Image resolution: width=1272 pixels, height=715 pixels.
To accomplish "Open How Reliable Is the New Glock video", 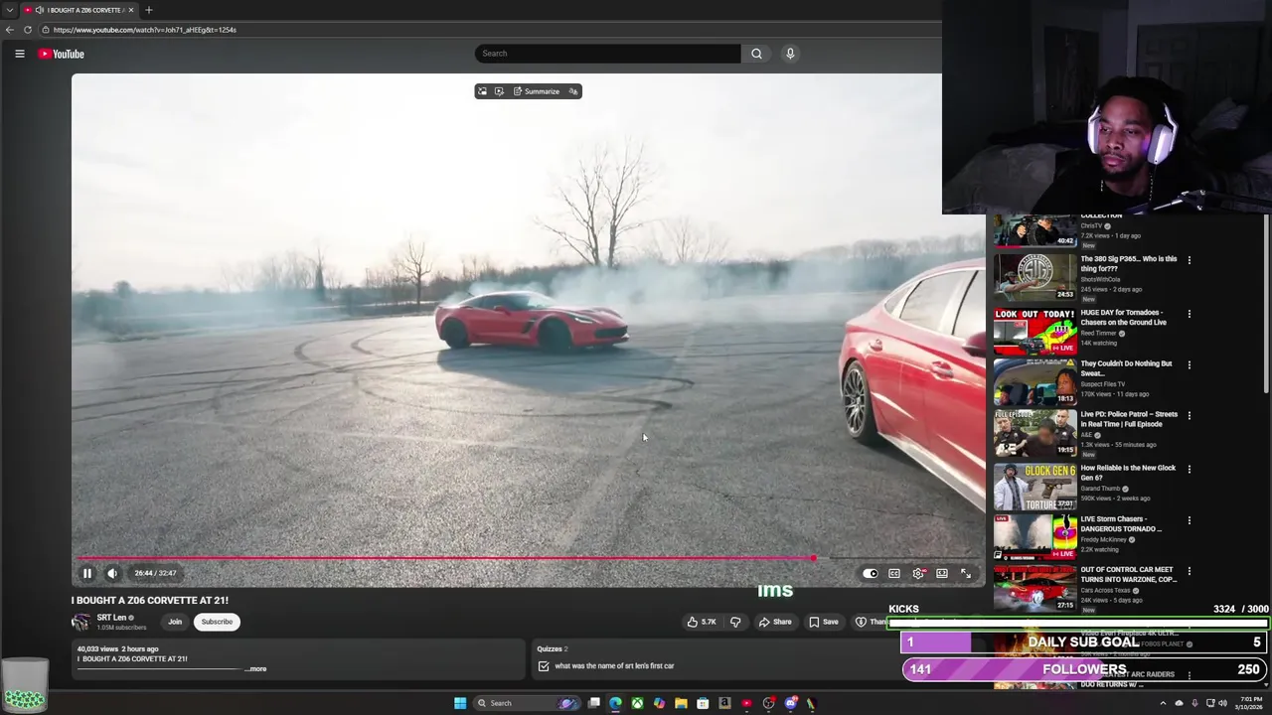I will [1034, 486].
